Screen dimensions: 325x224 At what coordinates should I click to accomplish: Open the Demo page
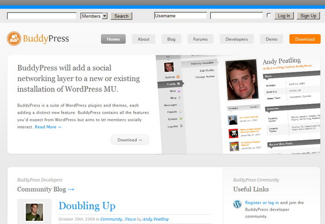pos(271,39)
